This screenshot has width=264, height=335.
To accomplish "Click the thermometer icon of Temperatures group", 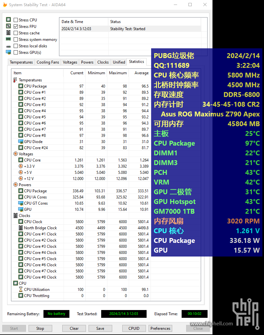I will click(15, 80).
